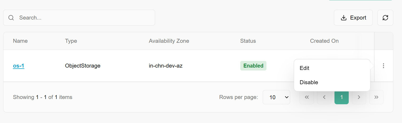This screenshot has width=402, height=123.
Task: Click the Status column header
Action: coord(248,41)
